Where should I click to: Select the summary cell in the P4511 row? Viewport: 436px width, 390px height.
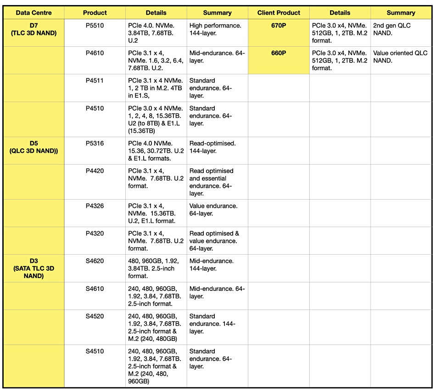pos(218,88)
